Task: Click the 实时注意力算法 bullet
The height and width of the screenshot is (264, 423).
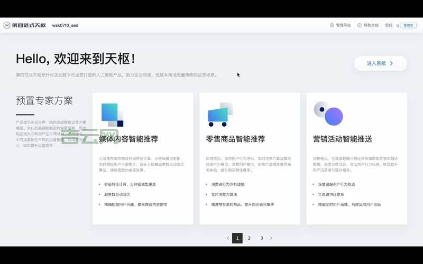Action: click(224, 194)
